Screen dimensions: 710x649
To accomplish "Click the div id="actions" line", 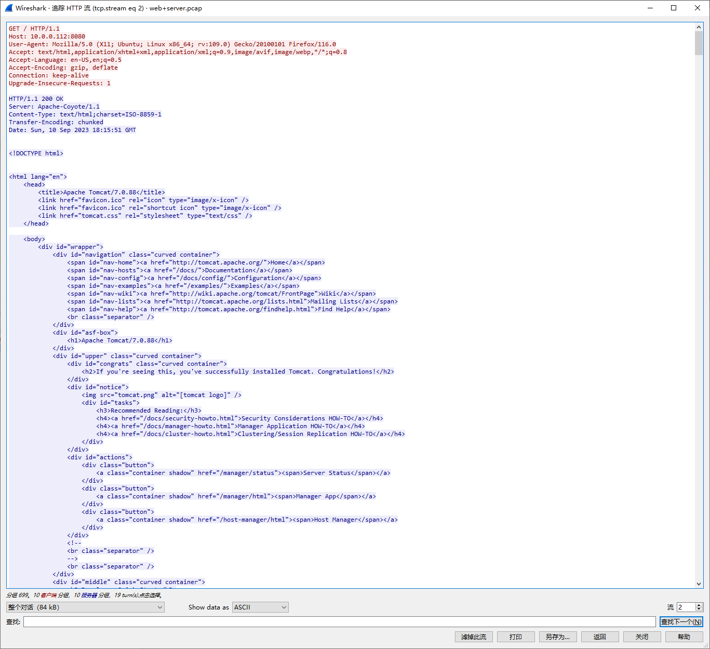I will pyautogui.click(x=100, y=457).
